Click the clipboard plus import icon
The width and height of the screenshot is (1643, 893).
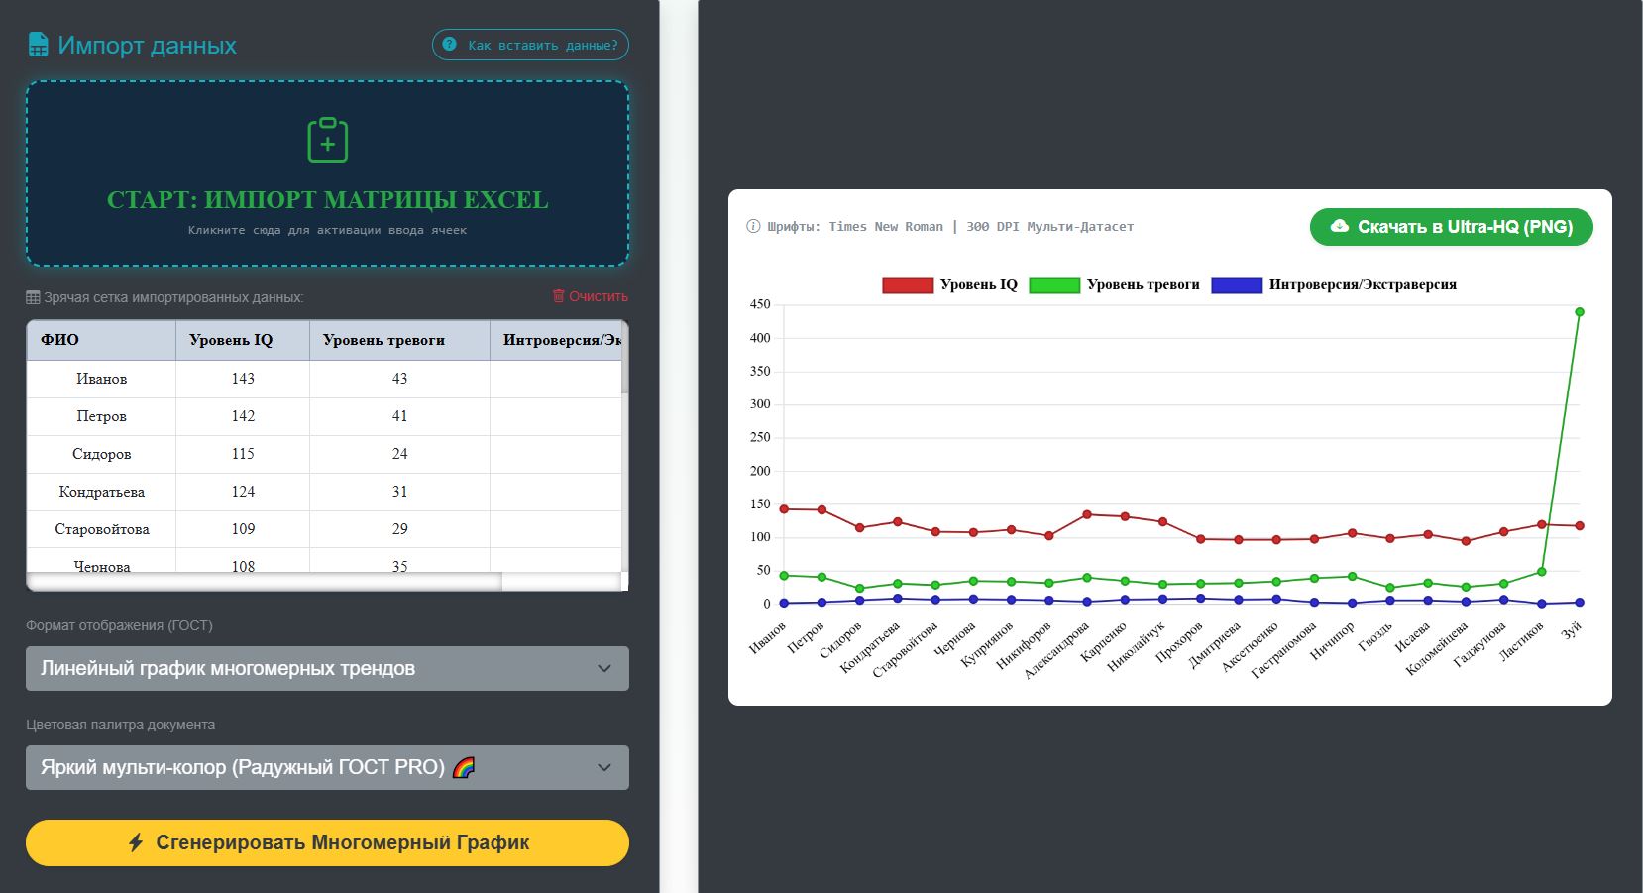(x=328, y=140)
